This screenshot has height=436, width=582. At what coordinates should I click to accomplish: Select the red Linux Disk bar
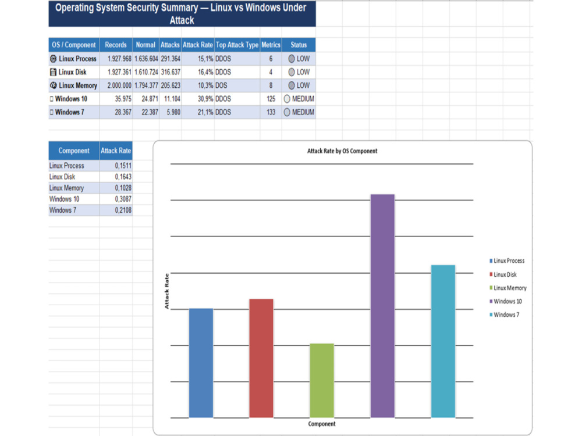(x=261, y=358)
